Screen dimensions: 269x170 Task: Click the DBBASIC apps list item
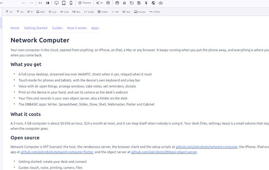click(87, 104)
